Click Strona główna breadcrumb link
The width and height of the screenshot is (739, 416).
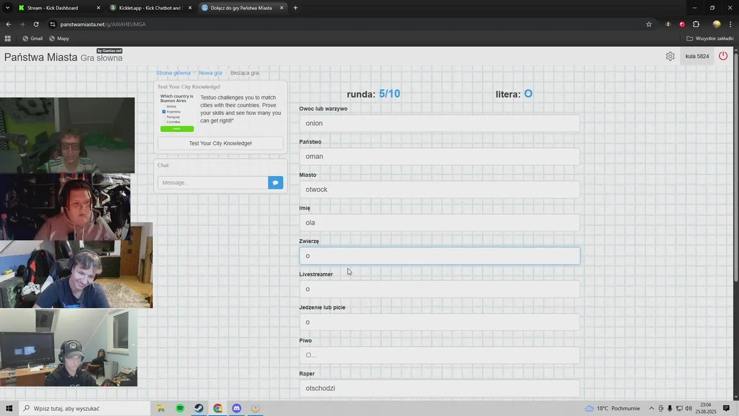pos(173,73)
